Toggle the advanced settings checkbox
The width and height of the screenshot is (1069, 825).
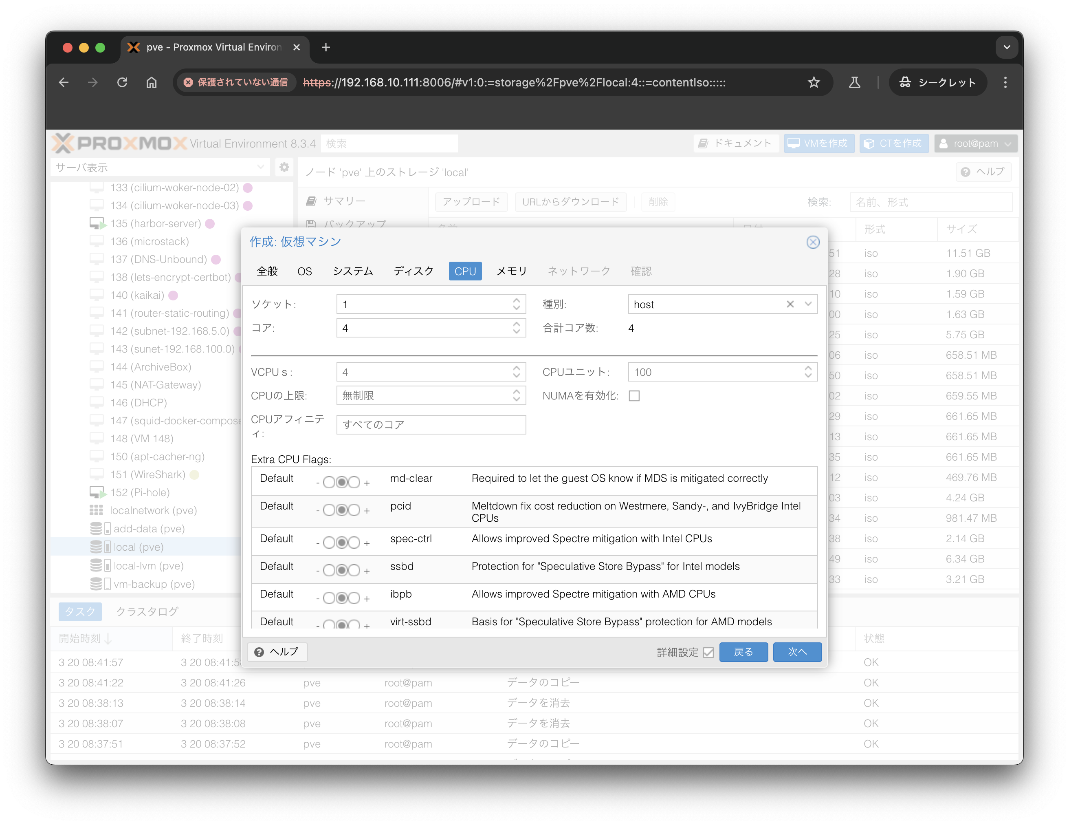708,652
